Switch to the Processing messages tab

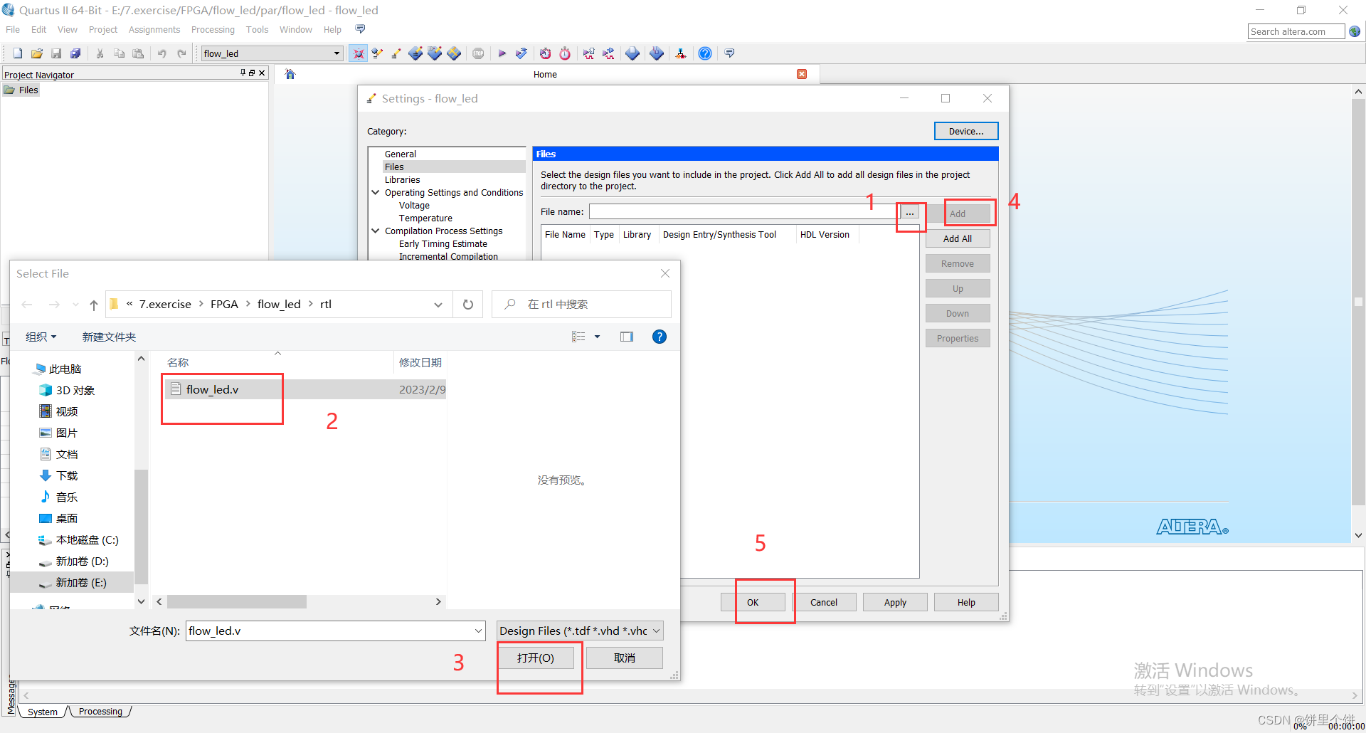click(x=100, y=712)
